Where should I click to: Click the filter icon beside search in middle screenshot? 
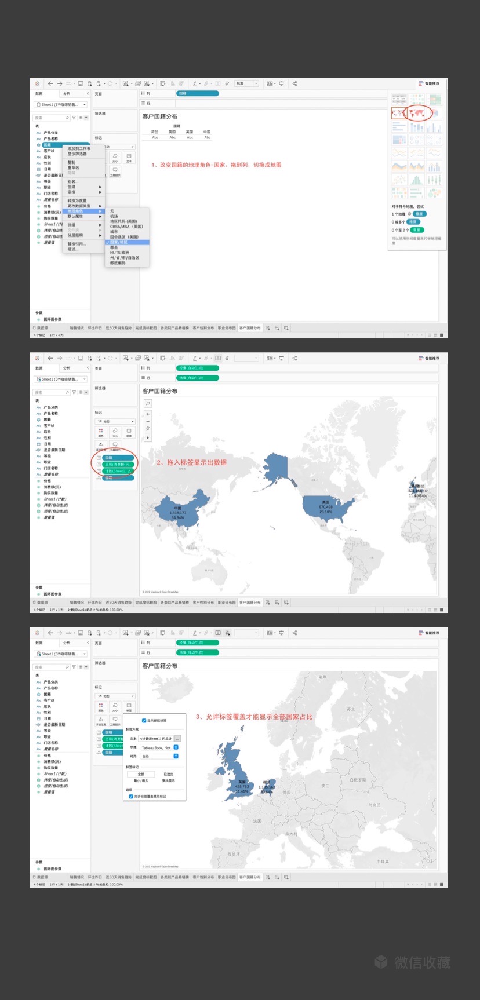point(74,392)
